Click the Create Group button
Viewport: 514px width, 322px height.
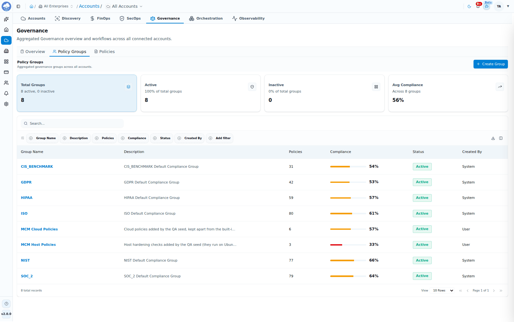[491, 64]
